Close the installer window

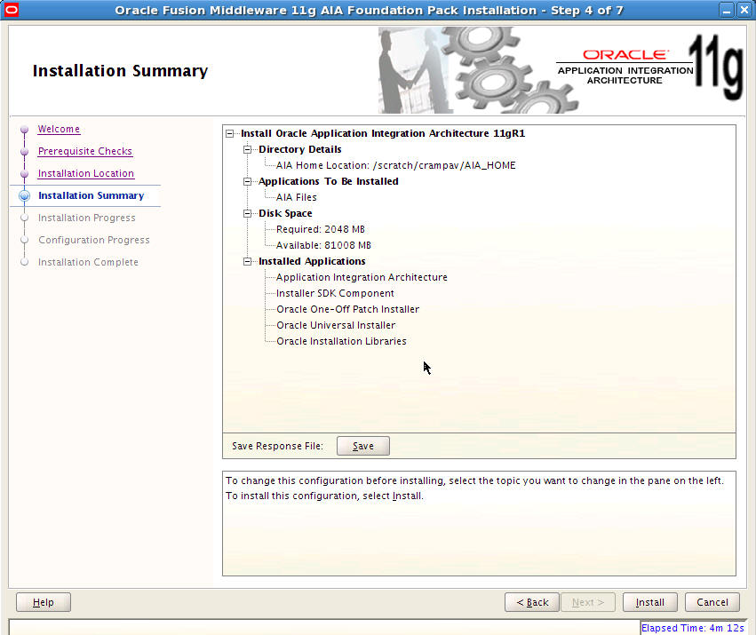[x=744, y=10]
